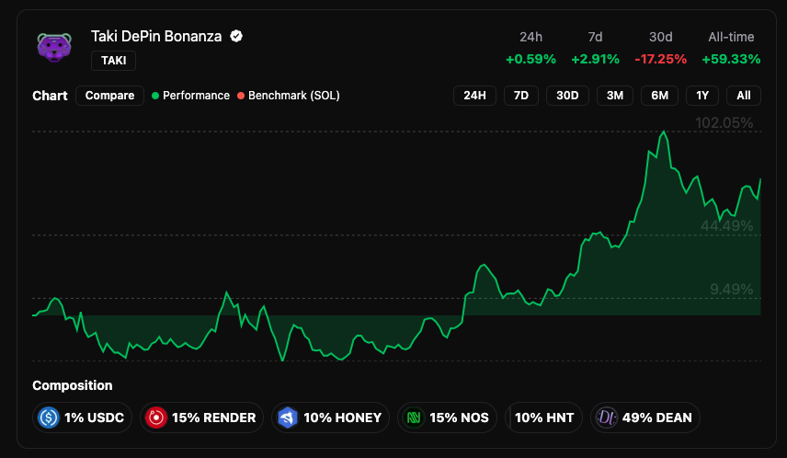Click the Compare button
Image resolution: width=787 pixels, height=458 pixels.
coord(110,96)
